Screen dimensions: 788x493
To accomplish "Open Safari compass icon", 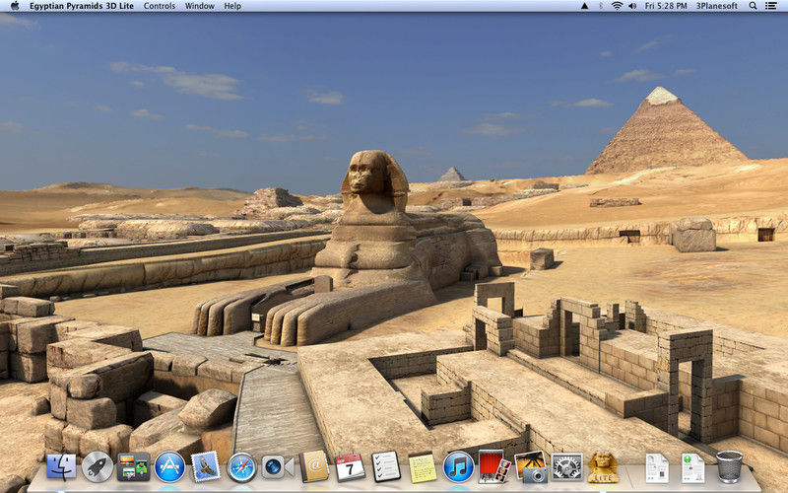I will (241, 466).
